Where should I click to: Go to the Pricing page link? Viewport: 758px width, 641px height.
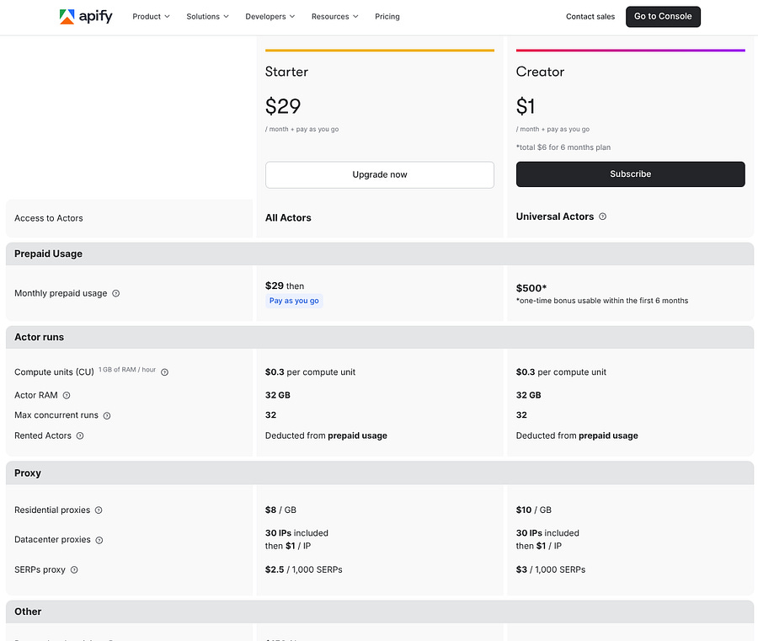pyautogui.click(x=387, y=17)
